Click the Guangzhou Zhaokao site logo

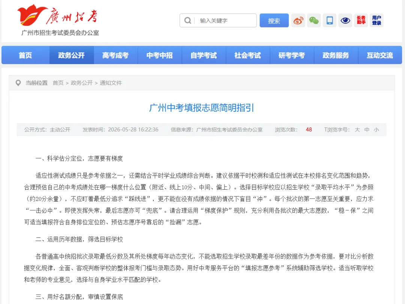(57, 15)
